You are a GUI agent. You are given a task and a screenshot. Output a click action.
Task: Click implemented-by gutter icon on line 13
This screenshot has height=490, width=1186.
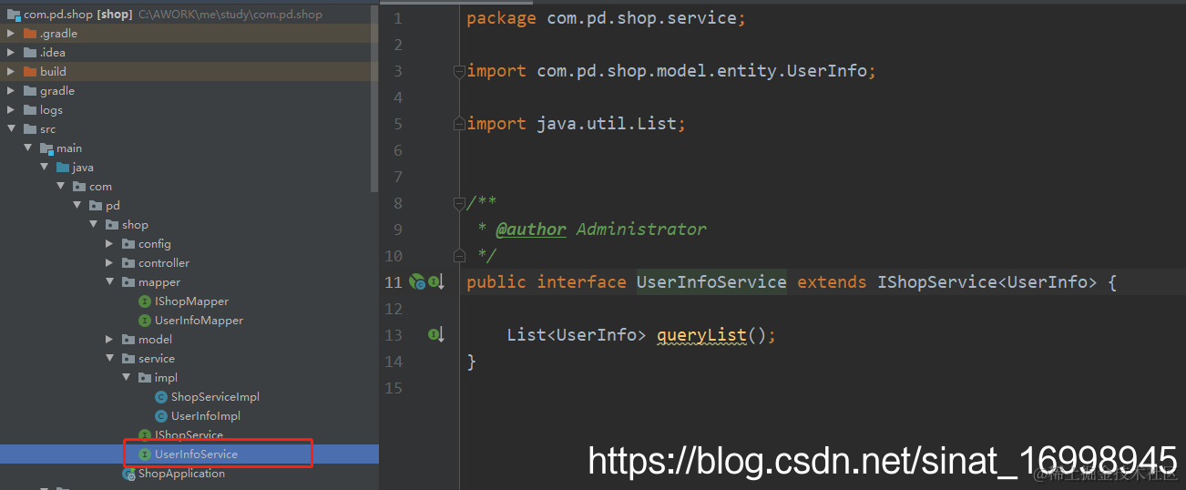click(x=437, y=335)
